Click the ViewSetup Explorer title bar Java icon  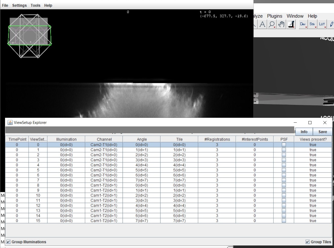pos(10,122)
